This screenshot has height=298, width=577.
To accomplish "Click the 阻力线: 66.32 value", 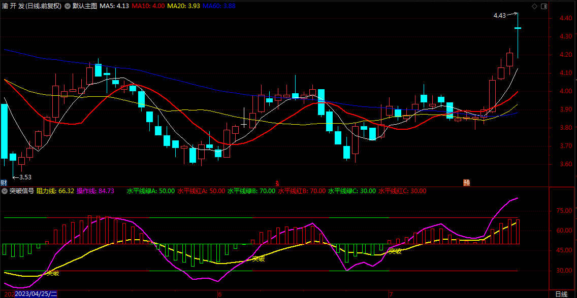I will click(x=55, y=191).
